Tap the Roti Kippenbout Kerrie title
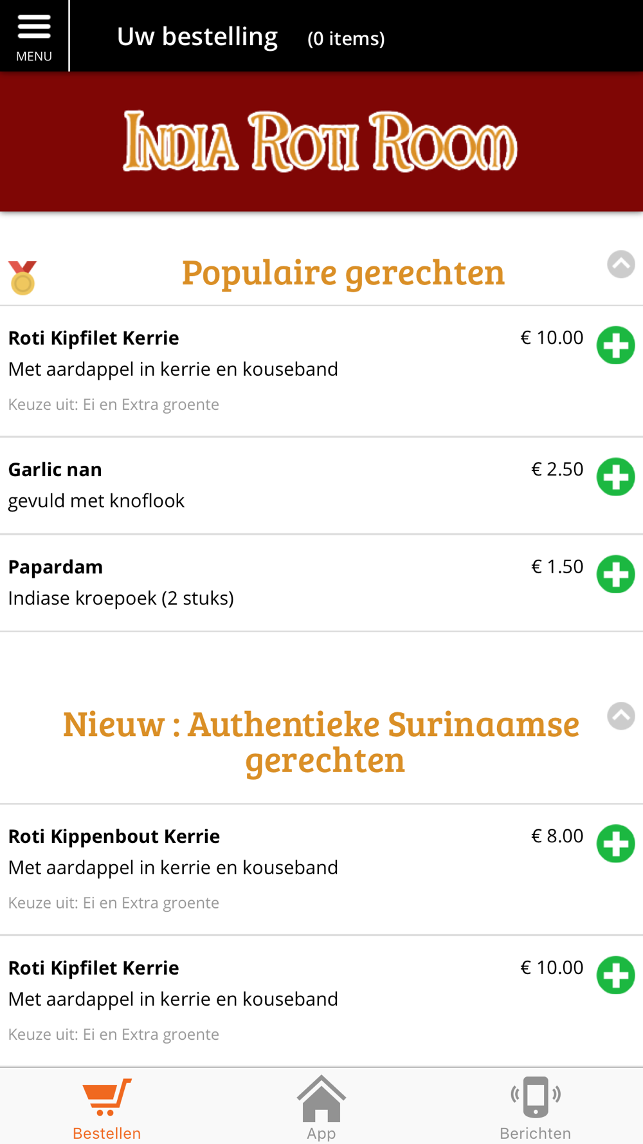The image size is (643, 1144). point(114,836)
